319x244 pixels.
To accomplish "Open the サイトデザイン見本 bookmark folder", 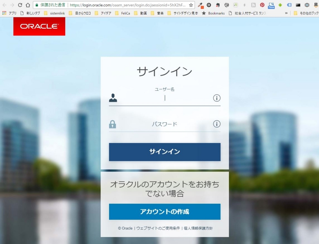I will click(x=183, y=13).
